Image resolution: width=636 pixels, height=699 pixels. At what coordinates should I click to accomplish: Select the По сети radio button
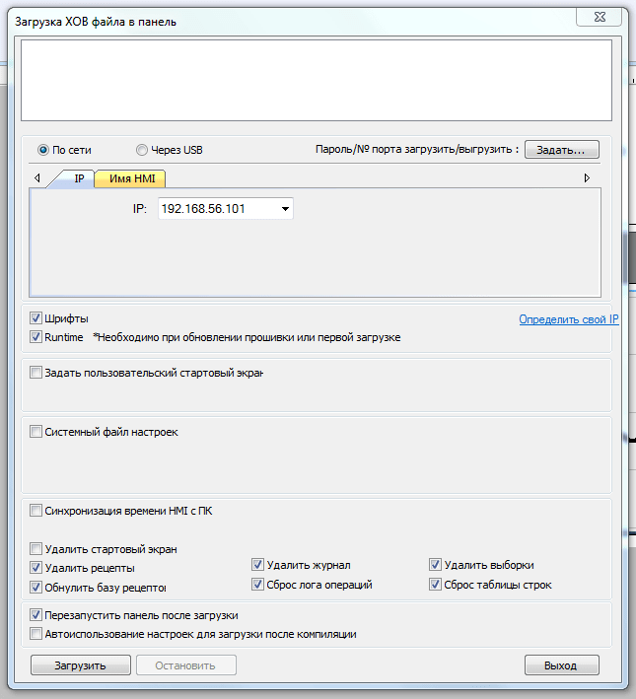click(x=43, y=151)
